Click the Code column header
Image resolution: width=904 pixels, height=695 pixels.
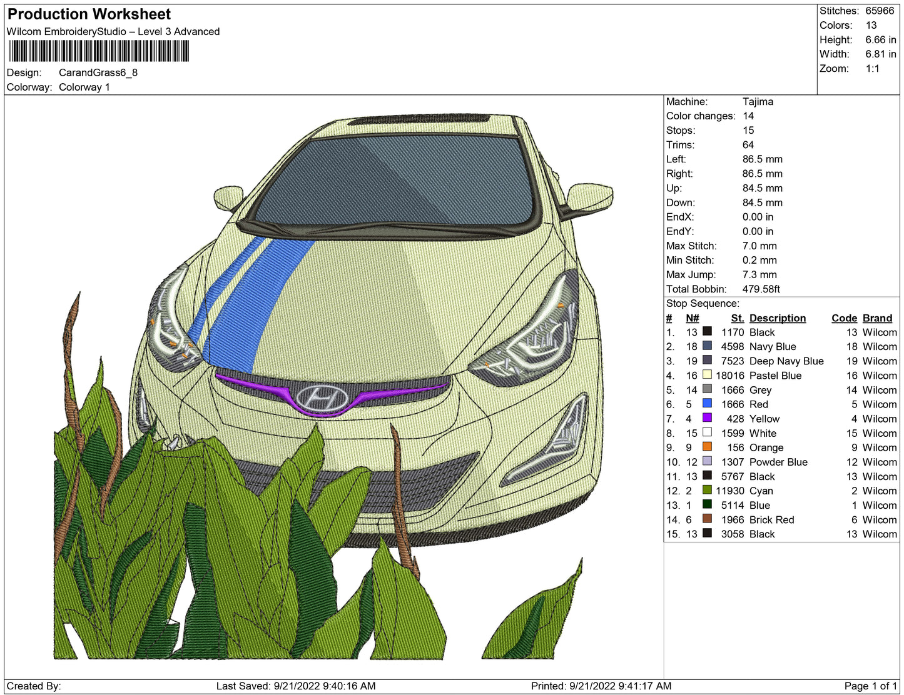843,318
